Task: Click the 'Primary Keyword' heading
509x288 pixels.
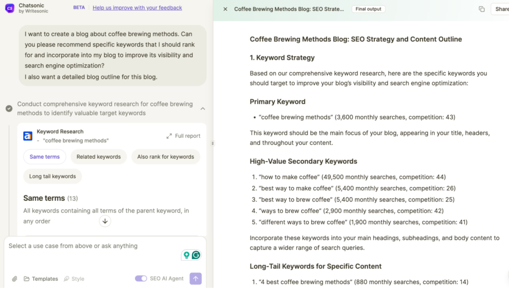Action: pos(277,101)
